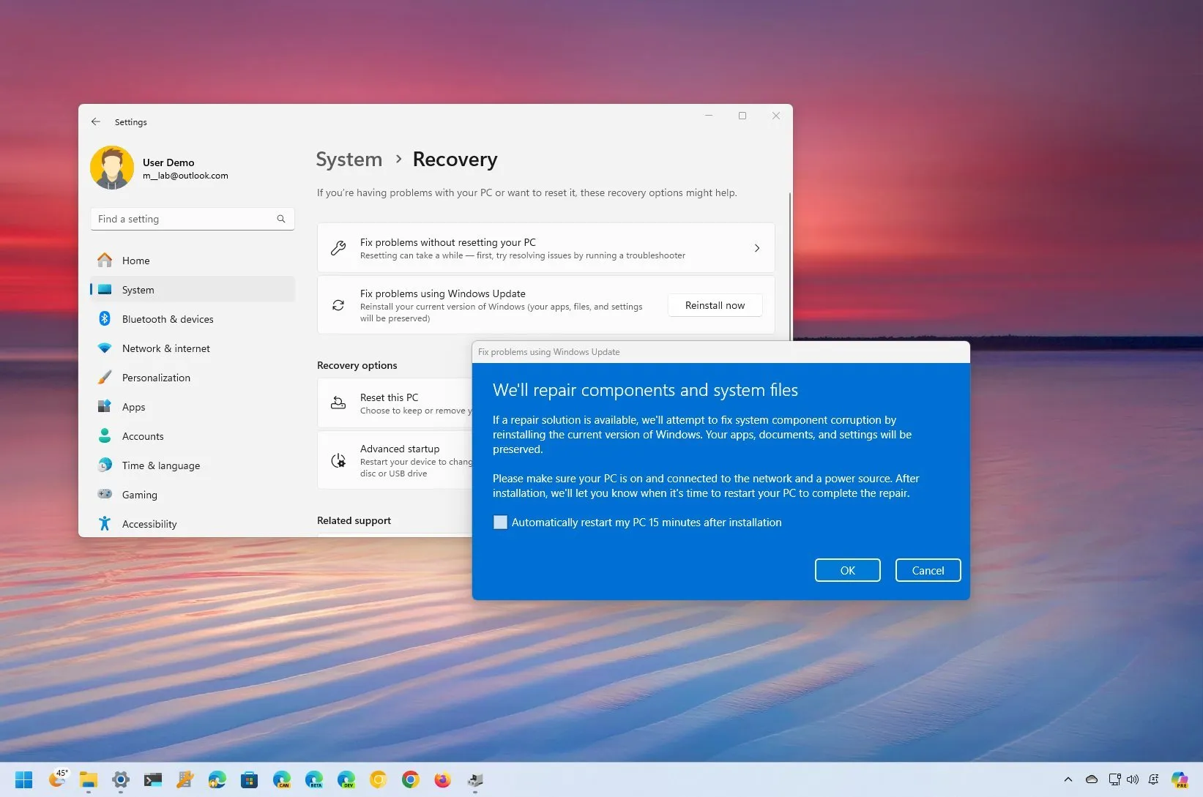Launch Edge Canary from the taskbar
The width and height of the screenshot is (1203, 797).
tap(282, 780)
